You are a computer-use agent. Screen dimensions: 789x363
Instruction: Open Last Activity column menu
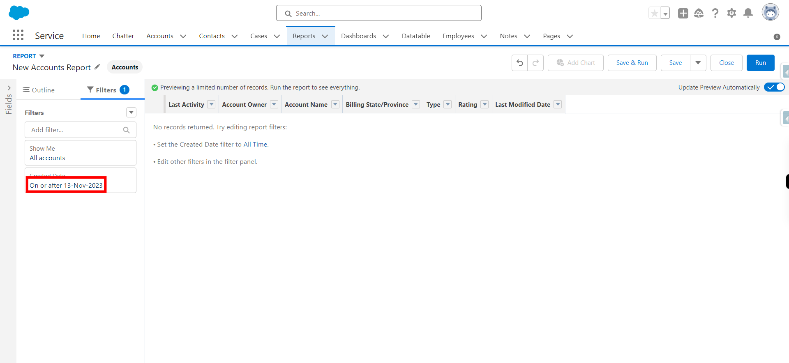pos(212,104)
